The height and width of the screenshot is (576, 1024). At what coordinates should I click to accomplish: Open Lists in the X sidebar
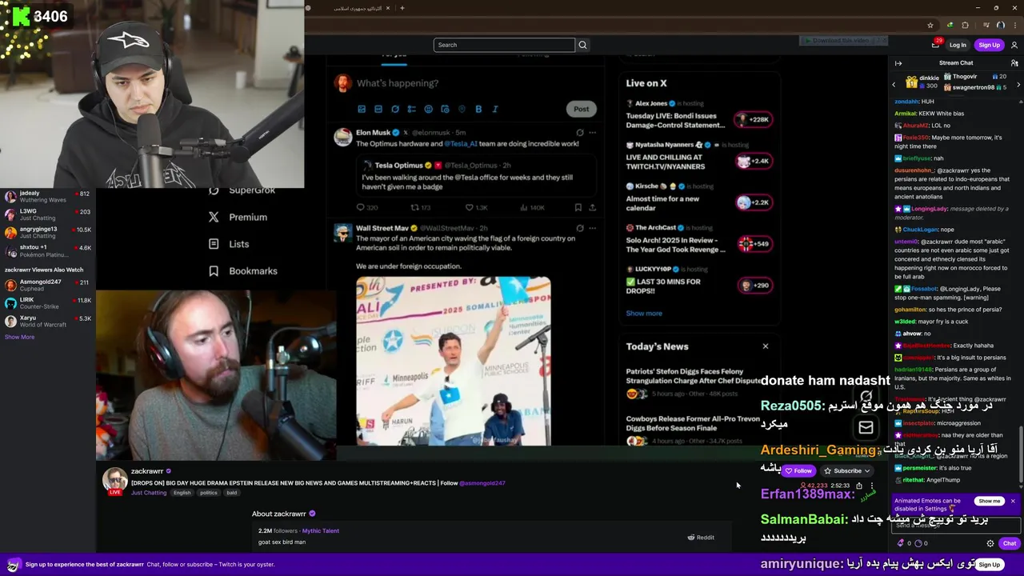coord(229,244)
